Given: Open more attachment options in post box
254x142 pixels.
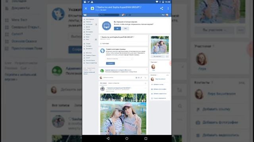Looking at the screenshot, I should [145, 78].
